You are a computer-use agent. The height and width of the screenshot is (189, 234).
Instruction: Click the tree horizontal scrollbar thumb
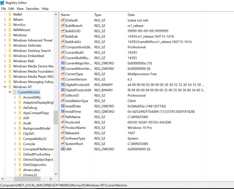click(x=27, y=179)
